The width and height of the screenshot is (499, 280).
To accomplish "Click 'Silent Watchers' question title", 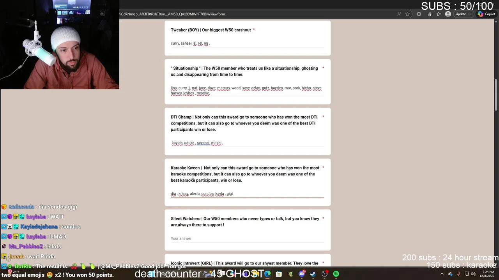I will [245, 222].
